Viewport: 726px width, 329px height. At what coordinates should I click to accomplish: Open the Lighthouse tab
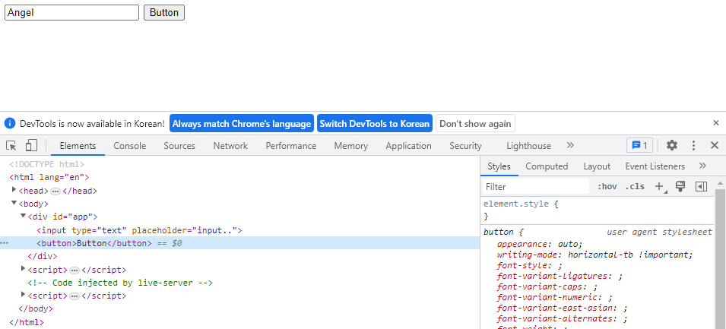(529, 146)
